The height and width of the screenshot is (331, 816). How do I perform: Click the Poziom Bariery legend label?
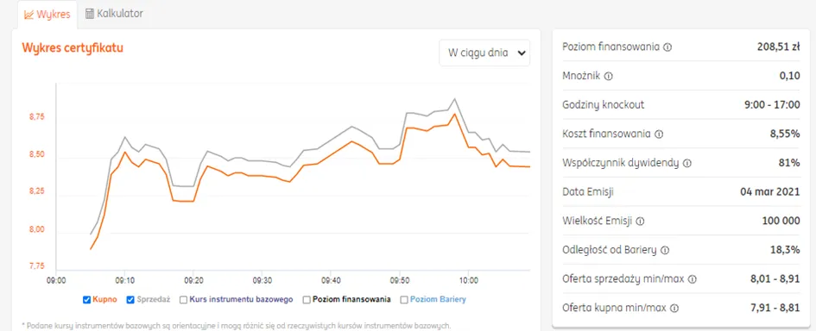(438, 300)
